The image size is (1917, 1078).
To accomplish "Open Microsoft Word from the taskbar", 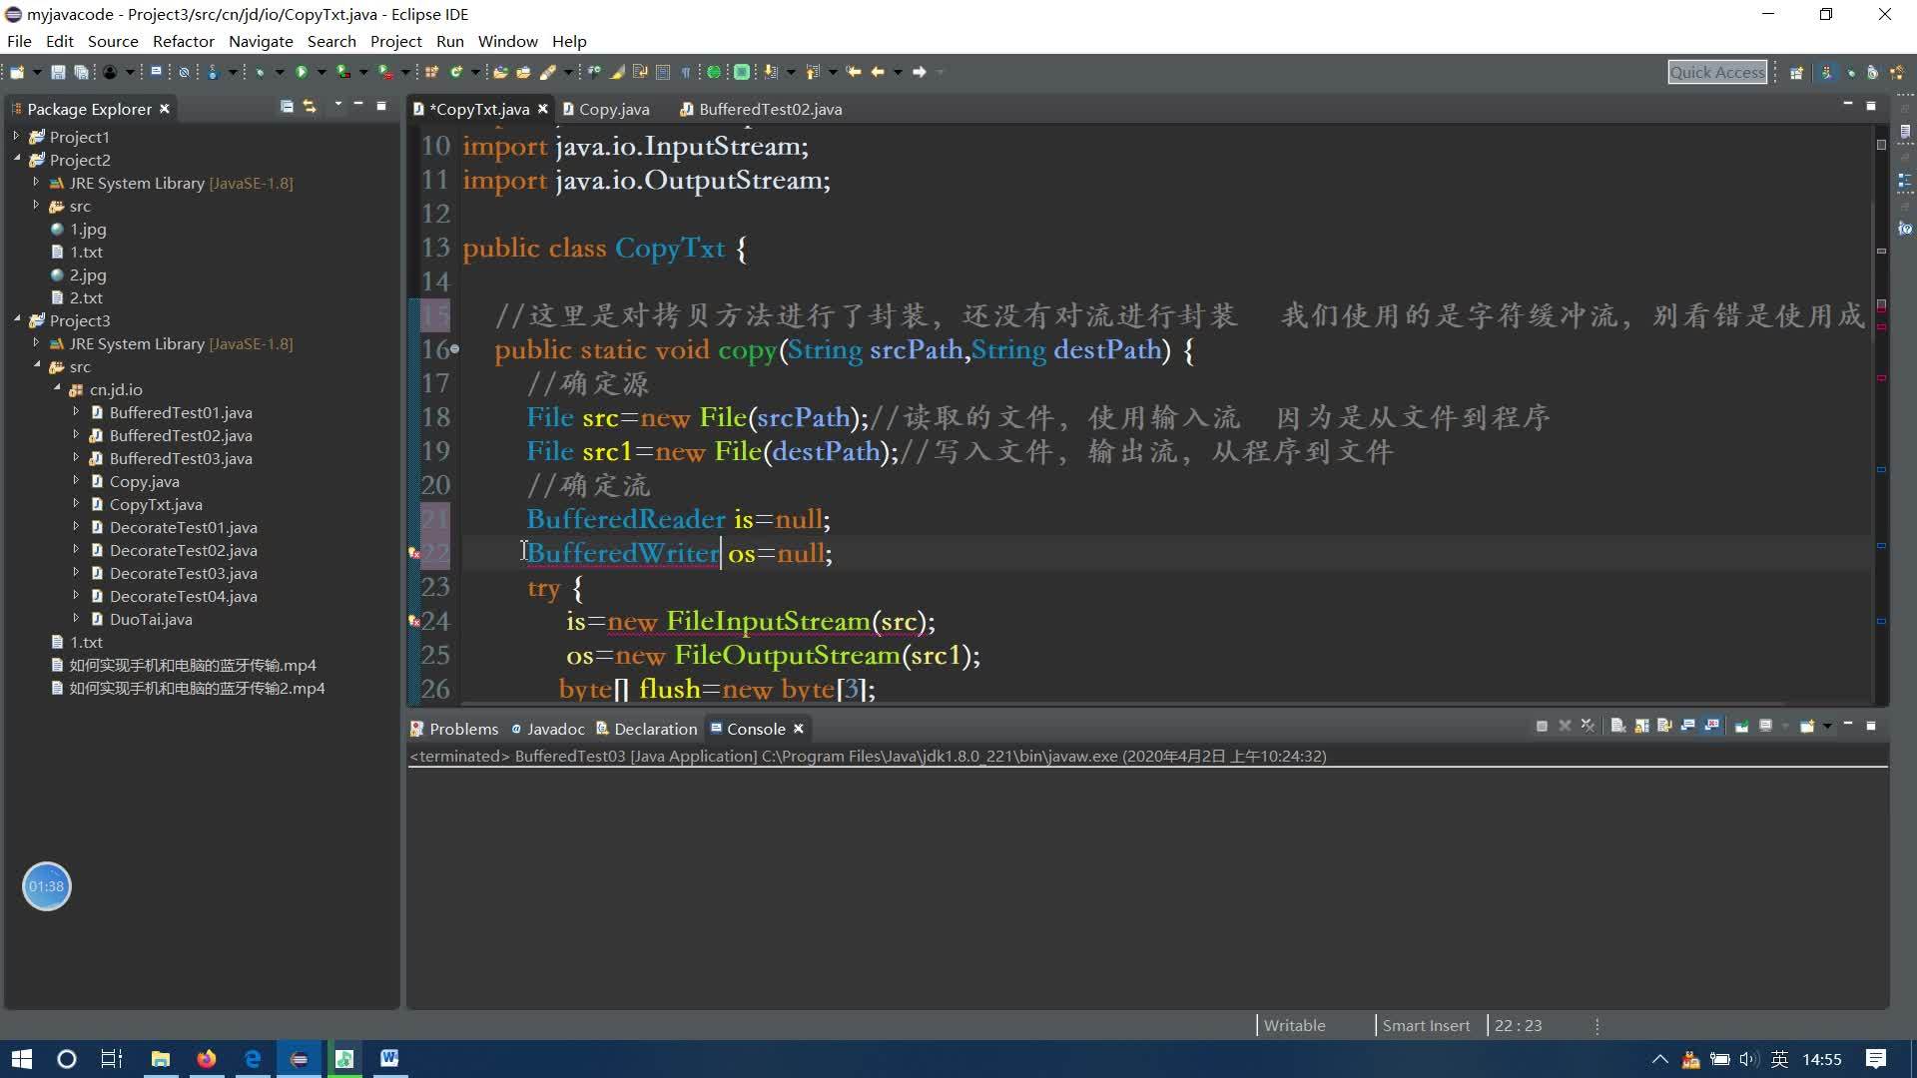I will pyautogui.click(x=389, y=1058).
